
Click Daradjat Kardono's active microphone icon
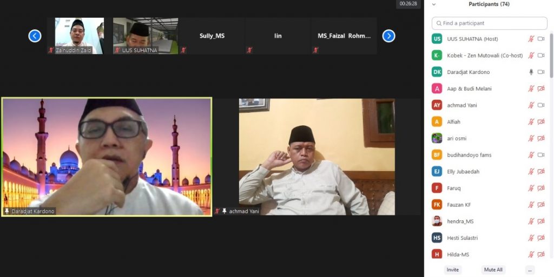[x=531, y=72]
